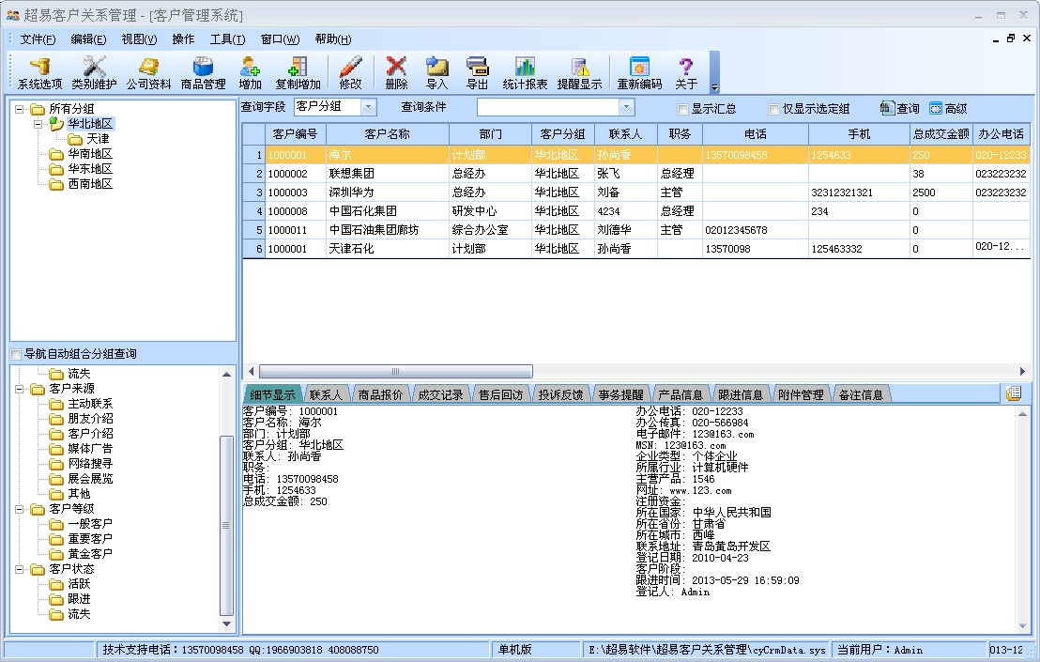Open 系统选项 system options toolbar icon
This screenshot has width=1040, height=662.
click(x=40, y=72)
